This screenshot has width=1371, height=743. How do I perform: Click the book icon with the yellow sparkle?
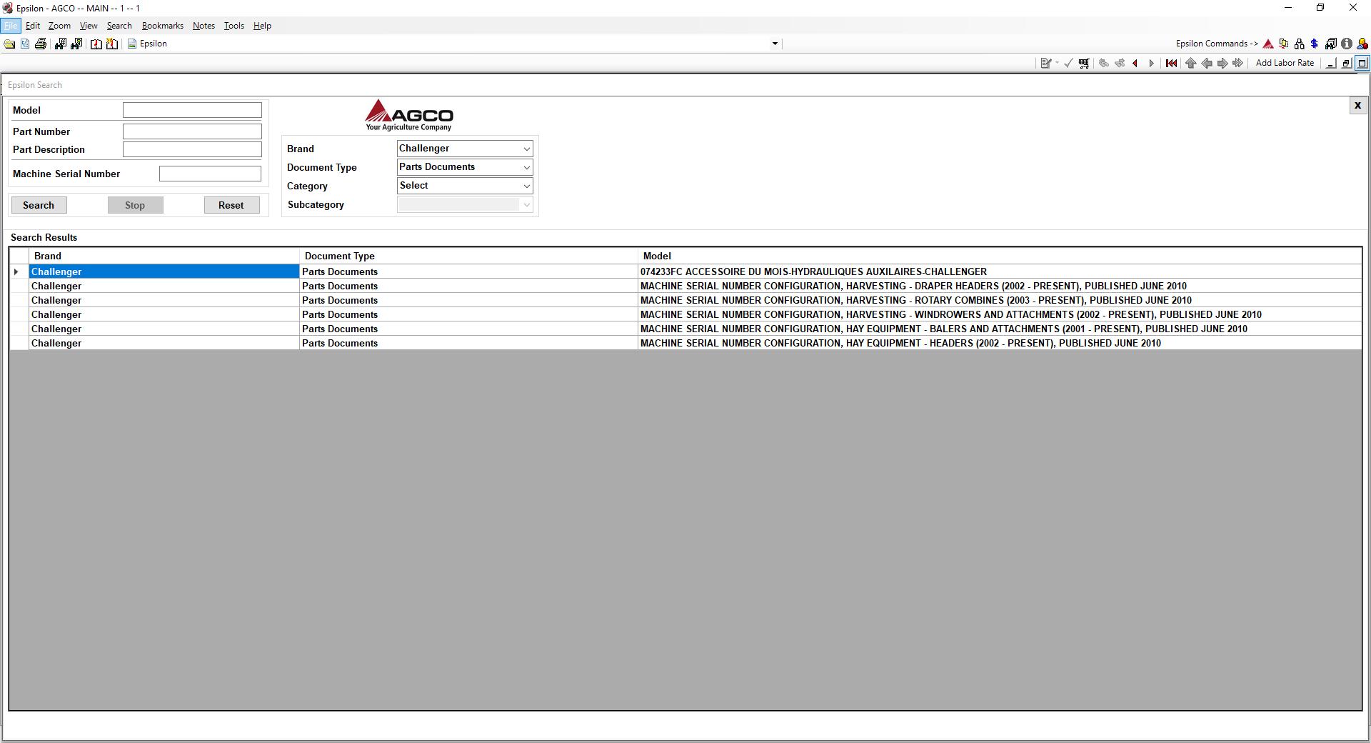pyautogui.click(x=112, y=44)
